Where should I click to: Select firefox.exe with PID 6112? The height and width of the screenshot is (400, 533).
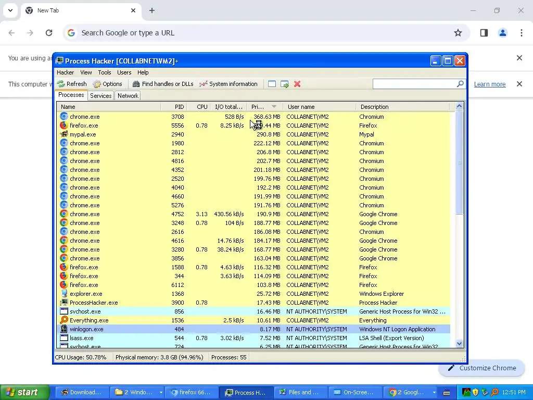click(x=253, y=285)
